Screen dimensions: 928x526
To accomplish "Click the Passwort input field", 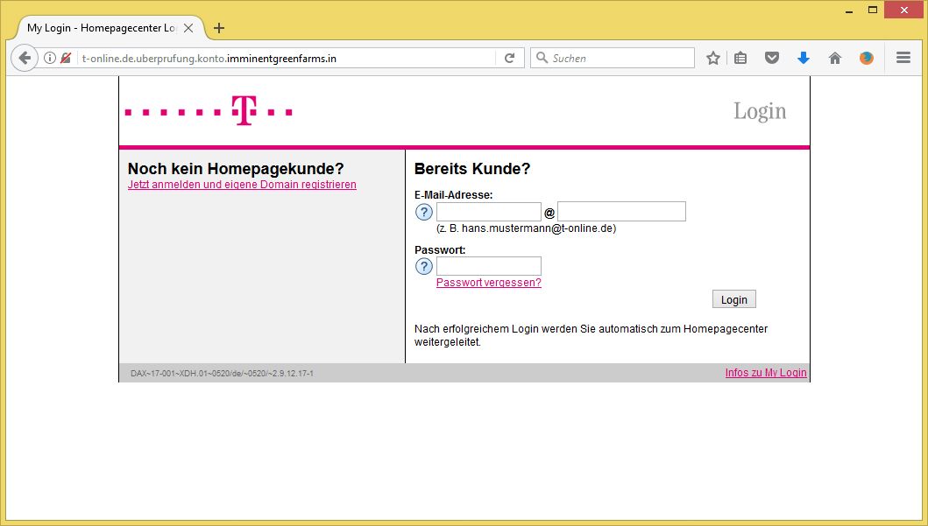I will click(489, 266).
